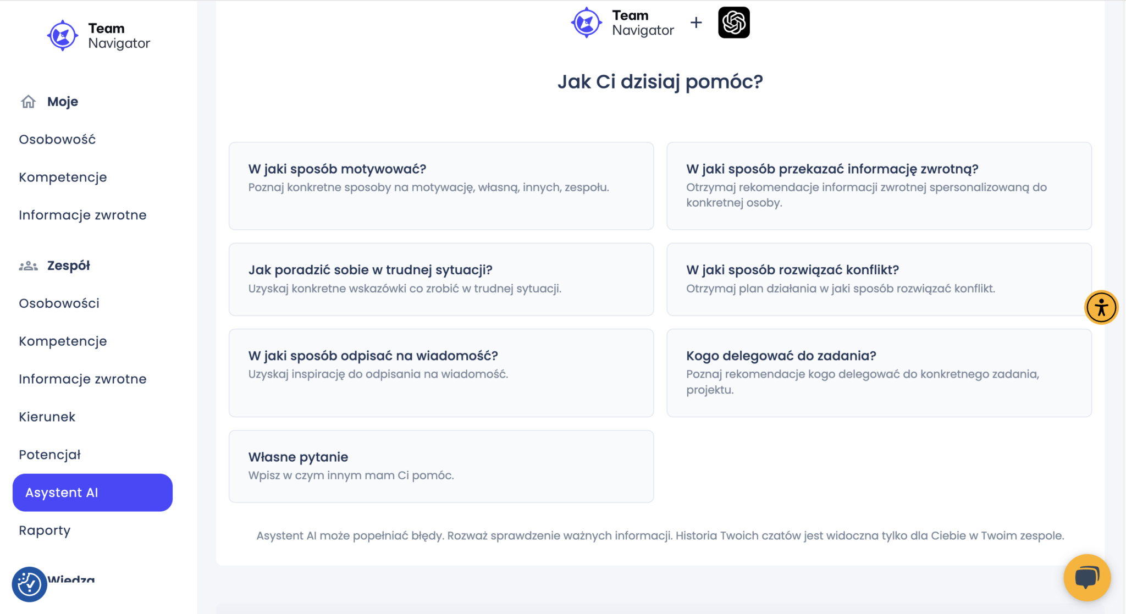Select 'W jaki sposób odpisać na wiadomość?' card
This screenshot has height=614, width=1126.
(x=441, y=373)
